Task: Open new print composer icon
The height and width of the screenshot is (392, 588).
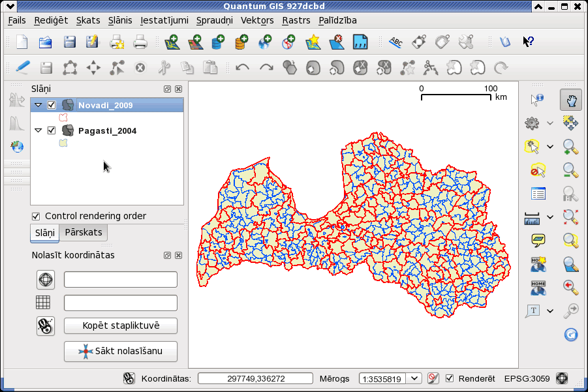Action: click(x=117, y=42)
